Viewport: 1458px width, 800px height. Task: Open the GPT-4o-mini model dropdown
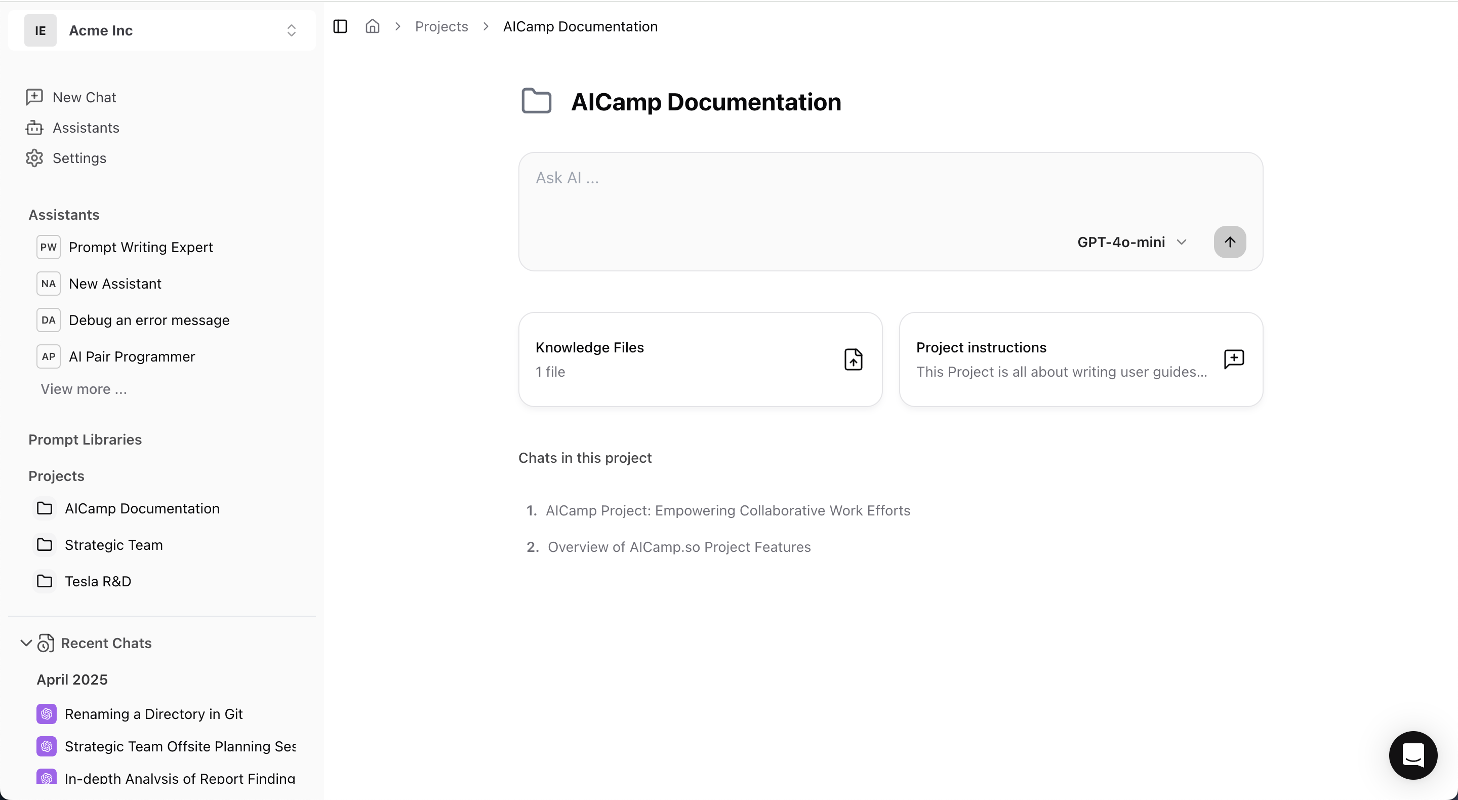(x=1131, y=242)
